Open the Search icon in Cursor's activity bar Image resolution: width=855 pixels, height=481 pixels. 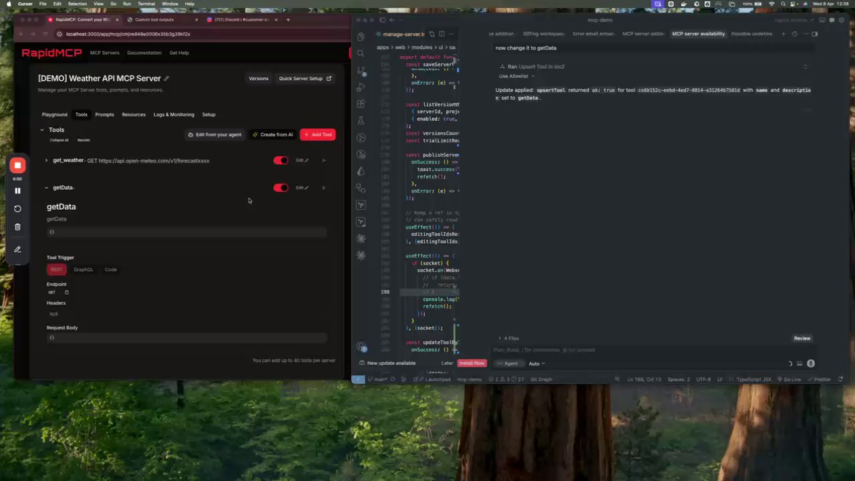coord(361,53)
